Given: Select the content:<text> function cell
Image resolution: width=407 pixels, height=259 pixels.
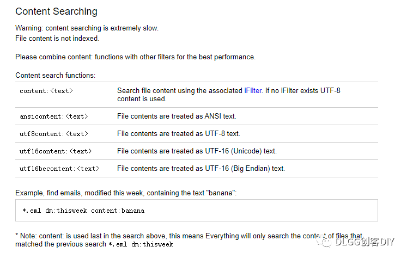Looking at the screenshot, I should pyautogui.click(x=46, y=91).
